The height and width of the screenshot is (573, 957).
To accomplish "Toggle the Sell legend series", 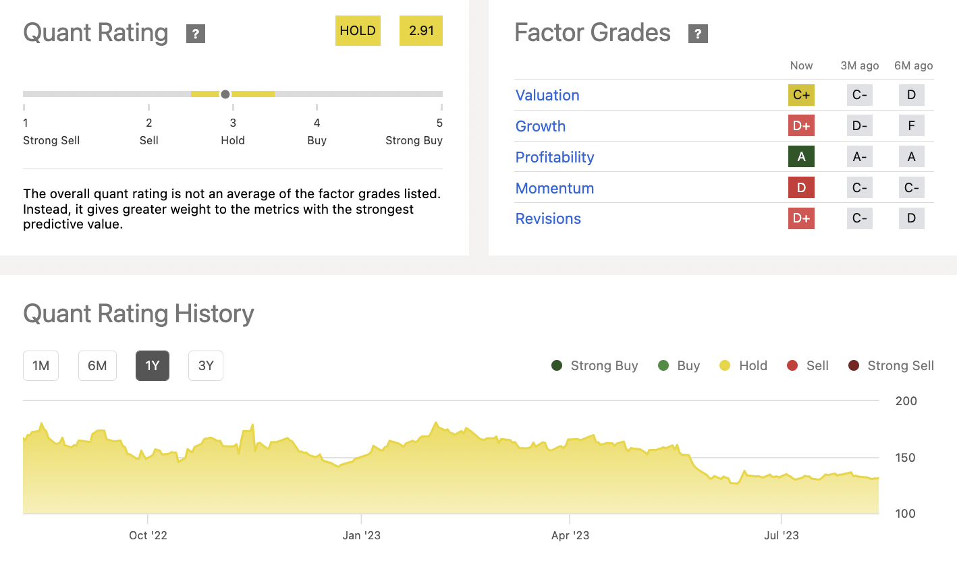I will click(808, 365).
